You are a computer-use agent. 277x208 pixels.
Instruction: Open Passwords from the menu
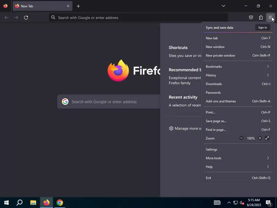coord(238,93)
